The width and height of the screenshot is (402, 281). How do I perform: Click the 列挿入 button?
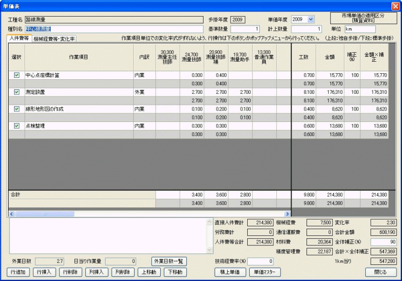pos(96,272)
